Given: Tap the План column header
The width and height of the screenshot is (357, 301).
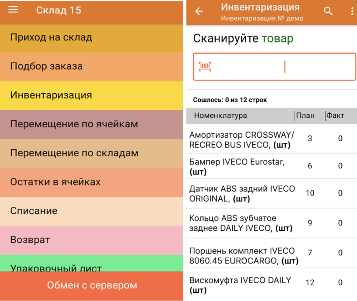Looking at the screenshot, I should 305,115.
